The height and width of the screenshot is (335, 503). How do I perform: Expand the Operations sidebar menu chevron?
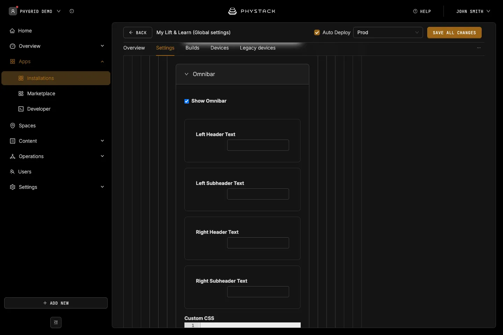[102, 156]
